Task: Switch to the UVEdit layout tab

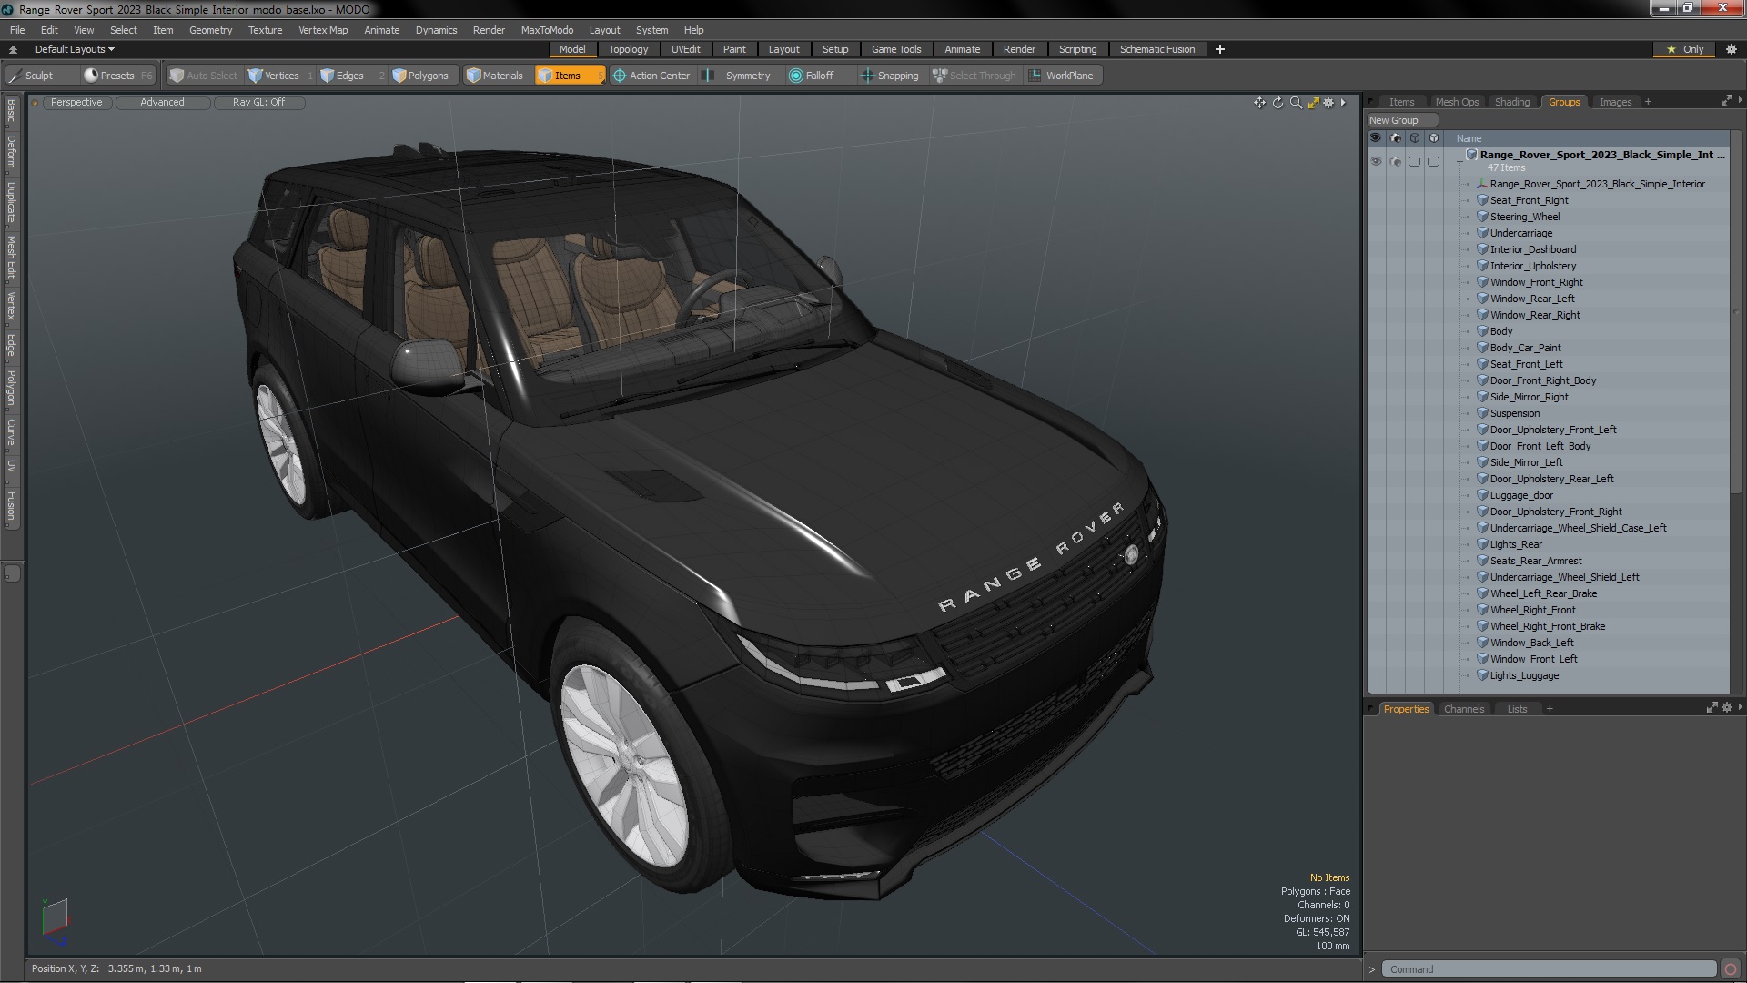Action: coord(685,49)
